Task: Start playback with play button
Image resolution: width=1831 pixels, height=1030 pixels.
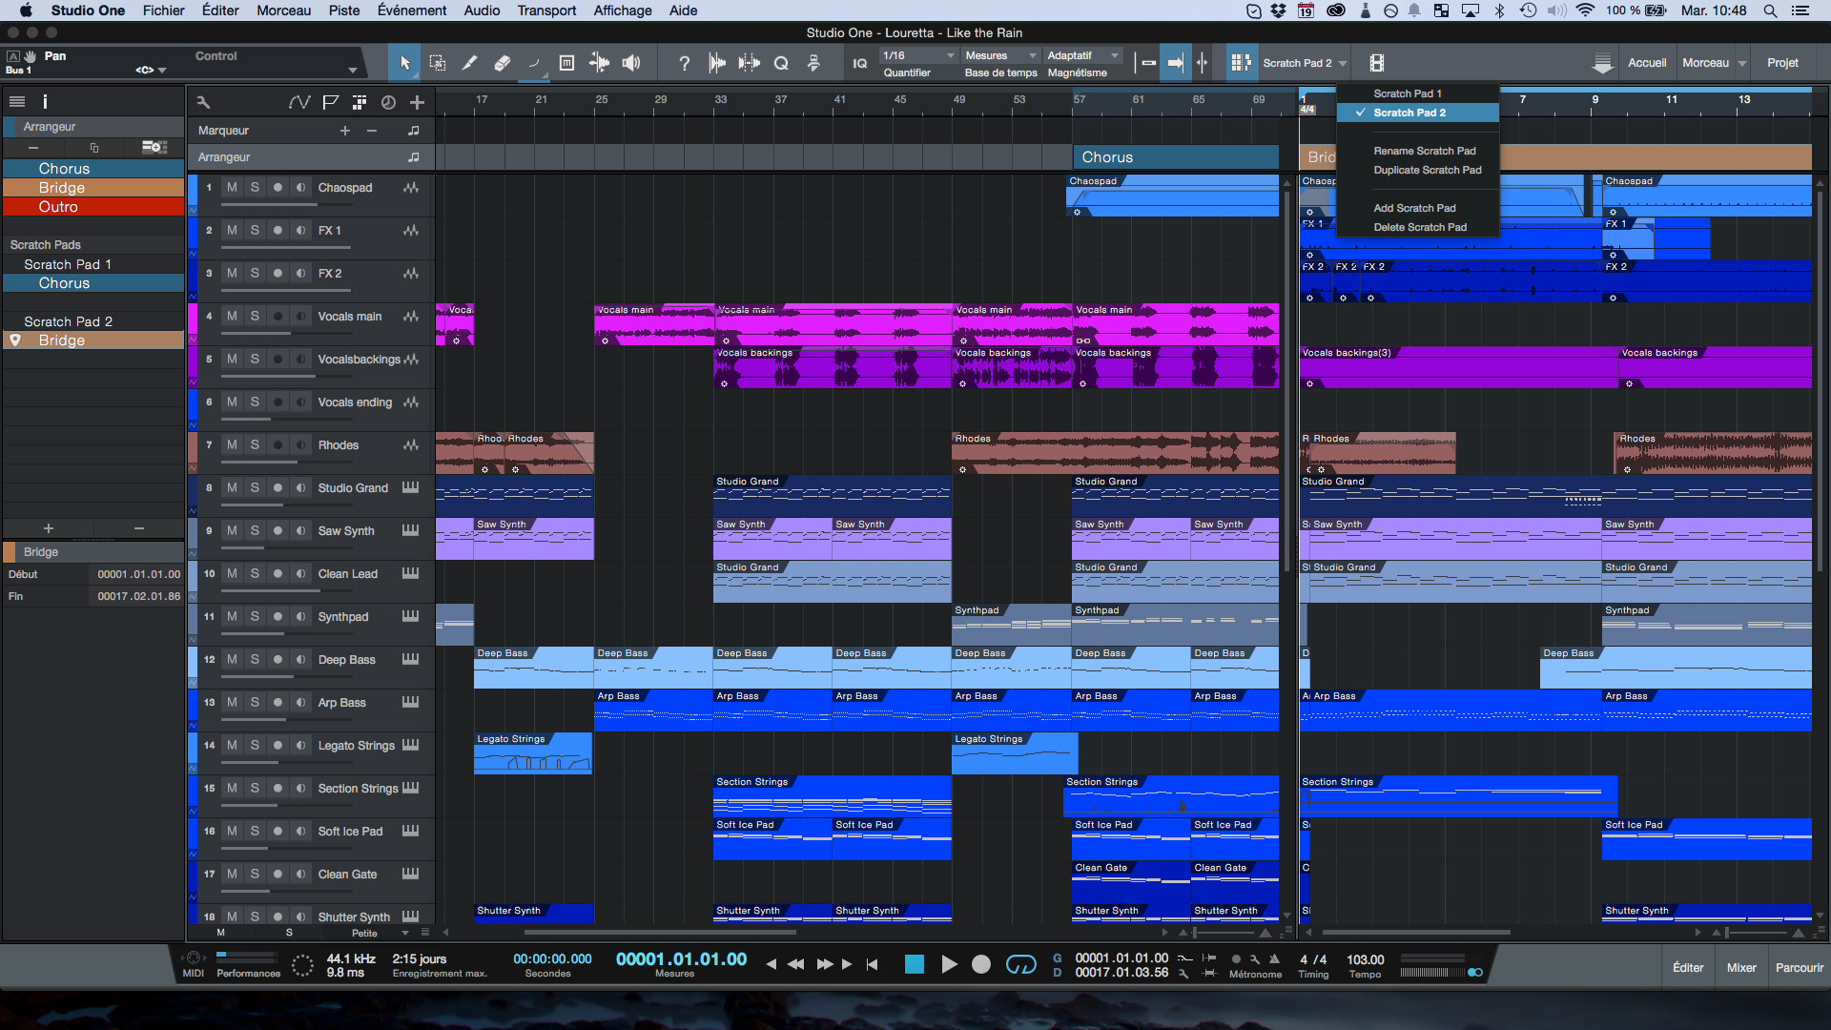Action: 949,964
